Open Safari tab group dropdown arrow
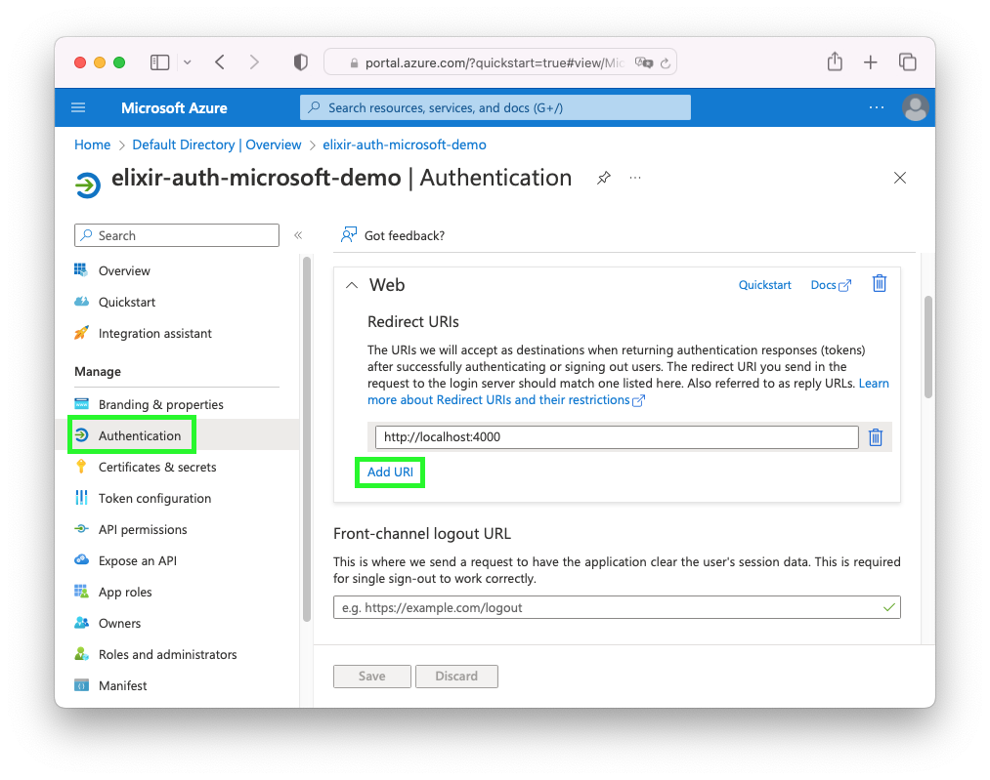The width and height of the screenshot is (990, 780). 188,62
